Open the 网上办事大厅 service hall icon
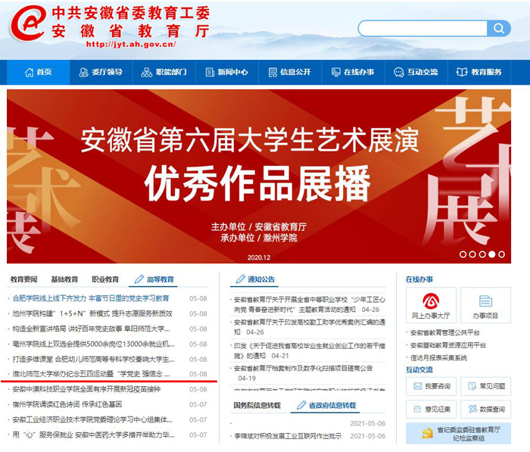Screen dimensions: 530x452 coord(430,305)
